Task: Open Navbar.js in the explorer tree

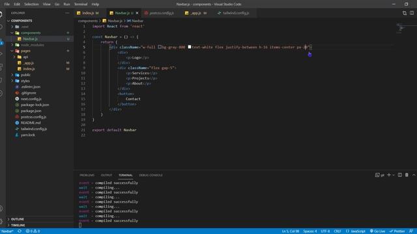Action: click(30, 39)
